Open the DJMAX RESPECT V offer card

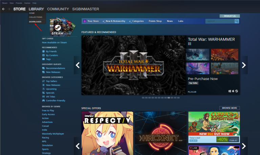tap(107, 133)
